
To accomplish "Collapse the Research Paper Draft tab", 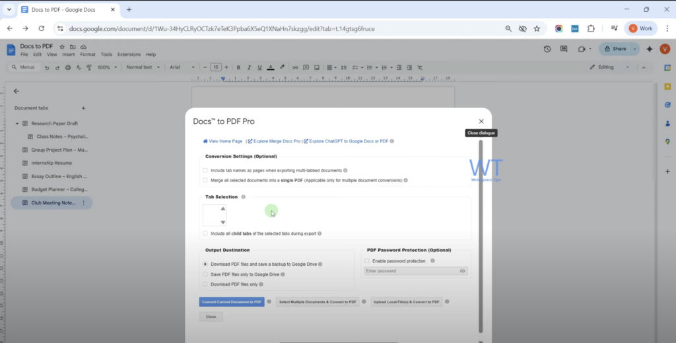I will point(17,123).
